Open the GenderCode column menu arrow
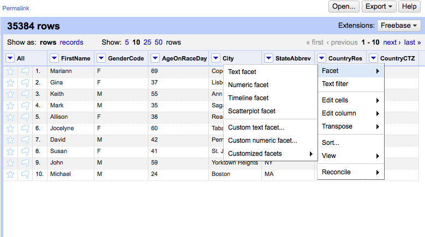 [101, 58]
